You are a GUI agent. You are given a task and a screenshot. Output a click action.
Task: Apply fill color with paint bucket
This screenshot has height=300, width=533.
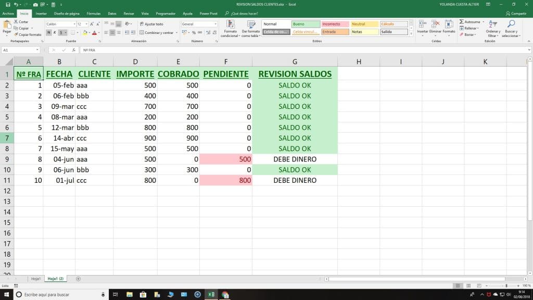pyautogui.click(x=85, y=33)
